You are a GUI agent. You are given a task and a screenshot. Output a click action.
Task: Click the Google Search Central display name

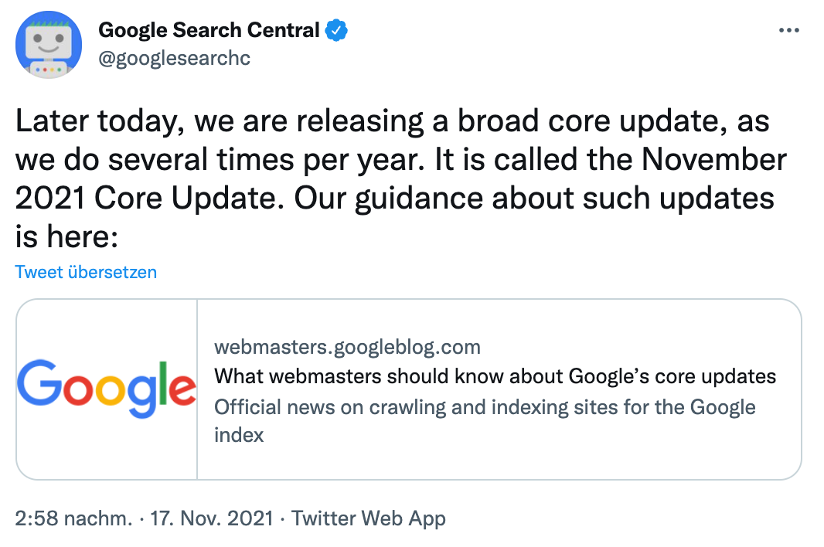pos(209,31)
